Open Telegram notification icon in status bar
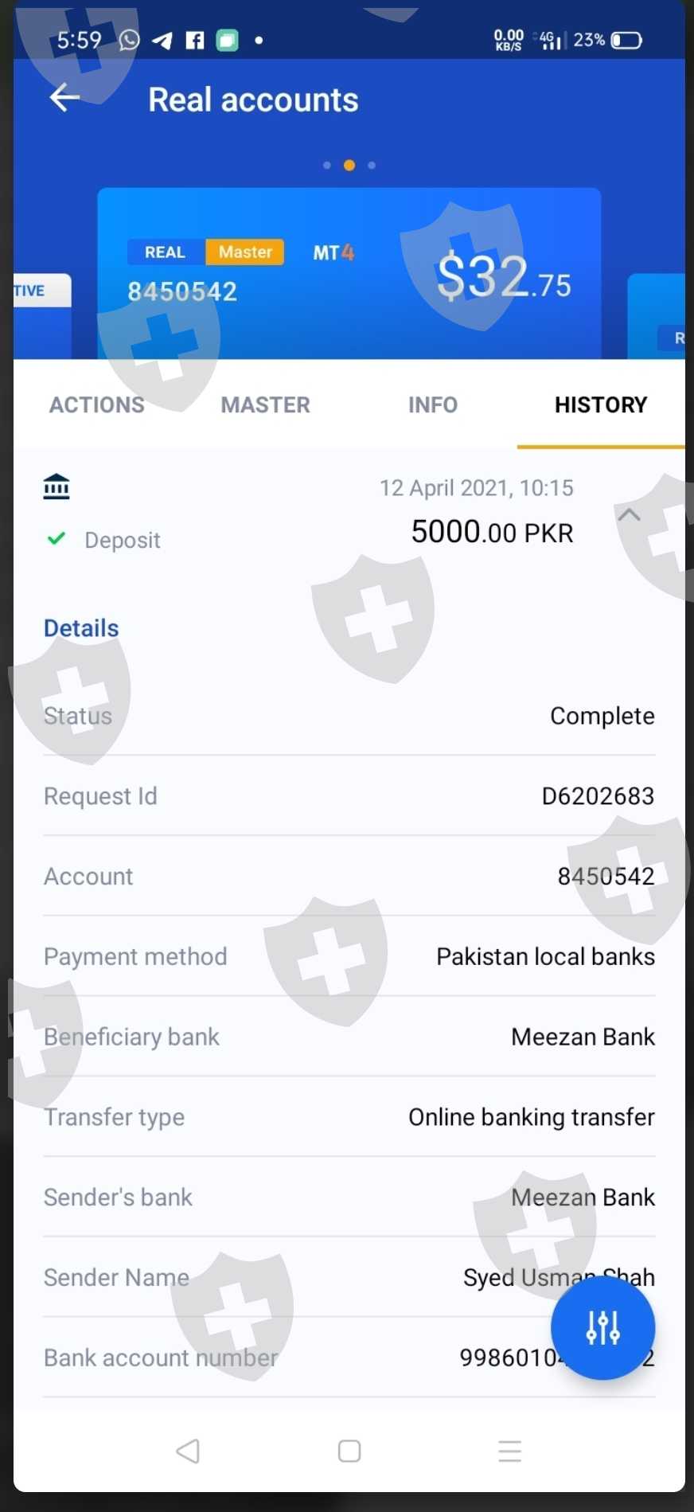The width and height of the screenshot is (694, 1512). point(162,40)
